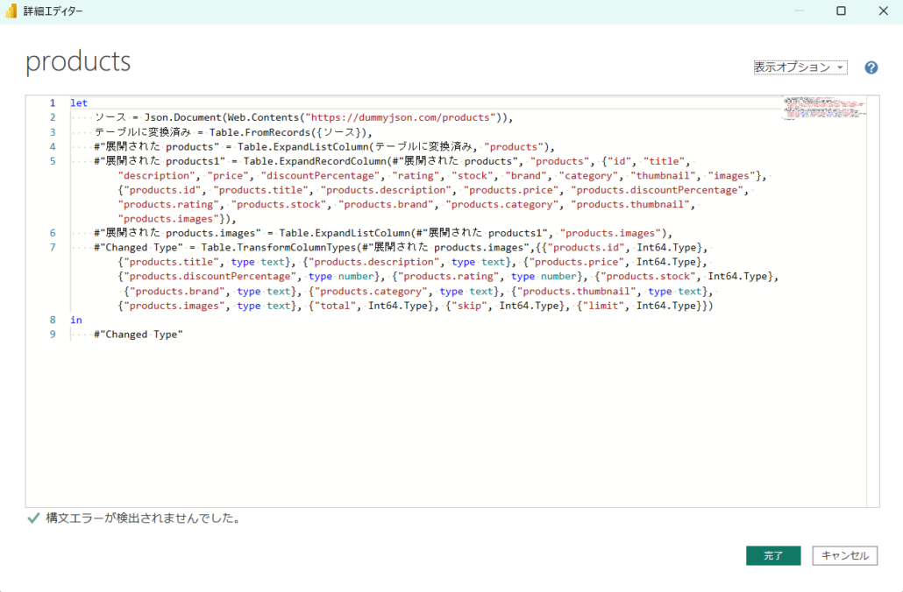
Task: Click the help question mark icon
Action: [871, 67]
